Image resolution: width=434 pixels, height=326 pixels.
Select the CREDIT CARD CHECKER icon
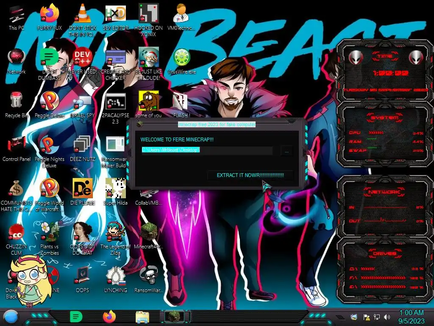(116, 65)
